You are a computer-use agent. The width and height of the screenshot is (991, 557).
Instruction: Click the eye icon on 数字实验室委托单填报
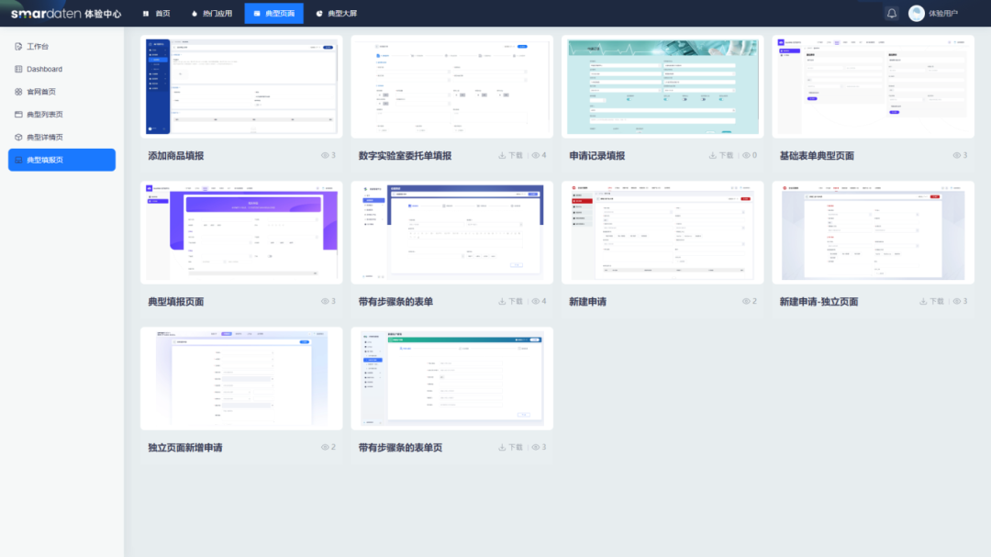pos(535,155)
